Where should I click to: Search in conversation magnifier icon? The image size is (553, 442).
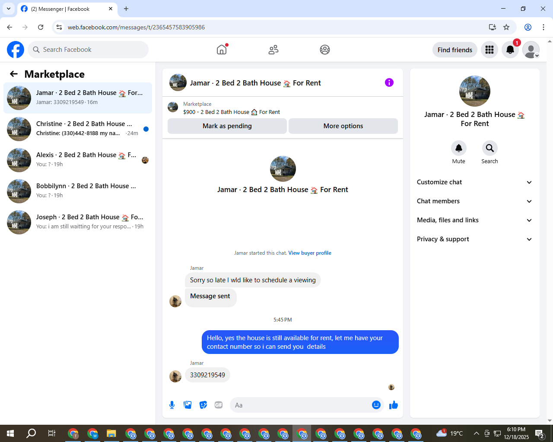tap(490, 148)
